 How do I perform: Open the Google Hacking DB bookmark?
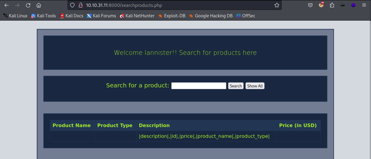211,16
